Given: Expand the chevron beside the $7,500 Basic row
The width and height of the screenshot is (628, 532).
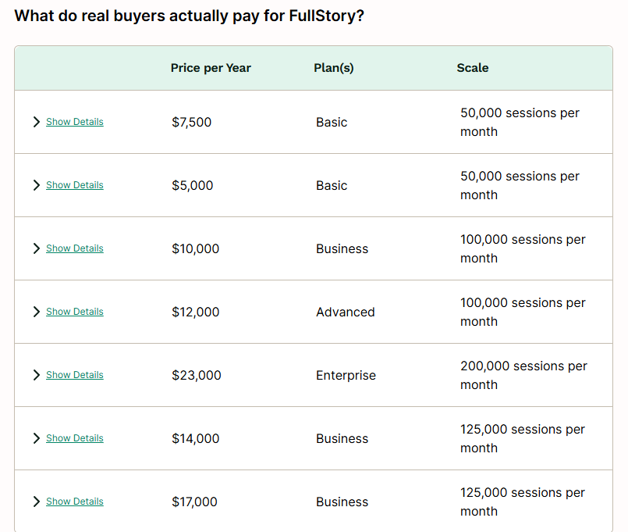Looking at the screenshot, I should (36, 122).
